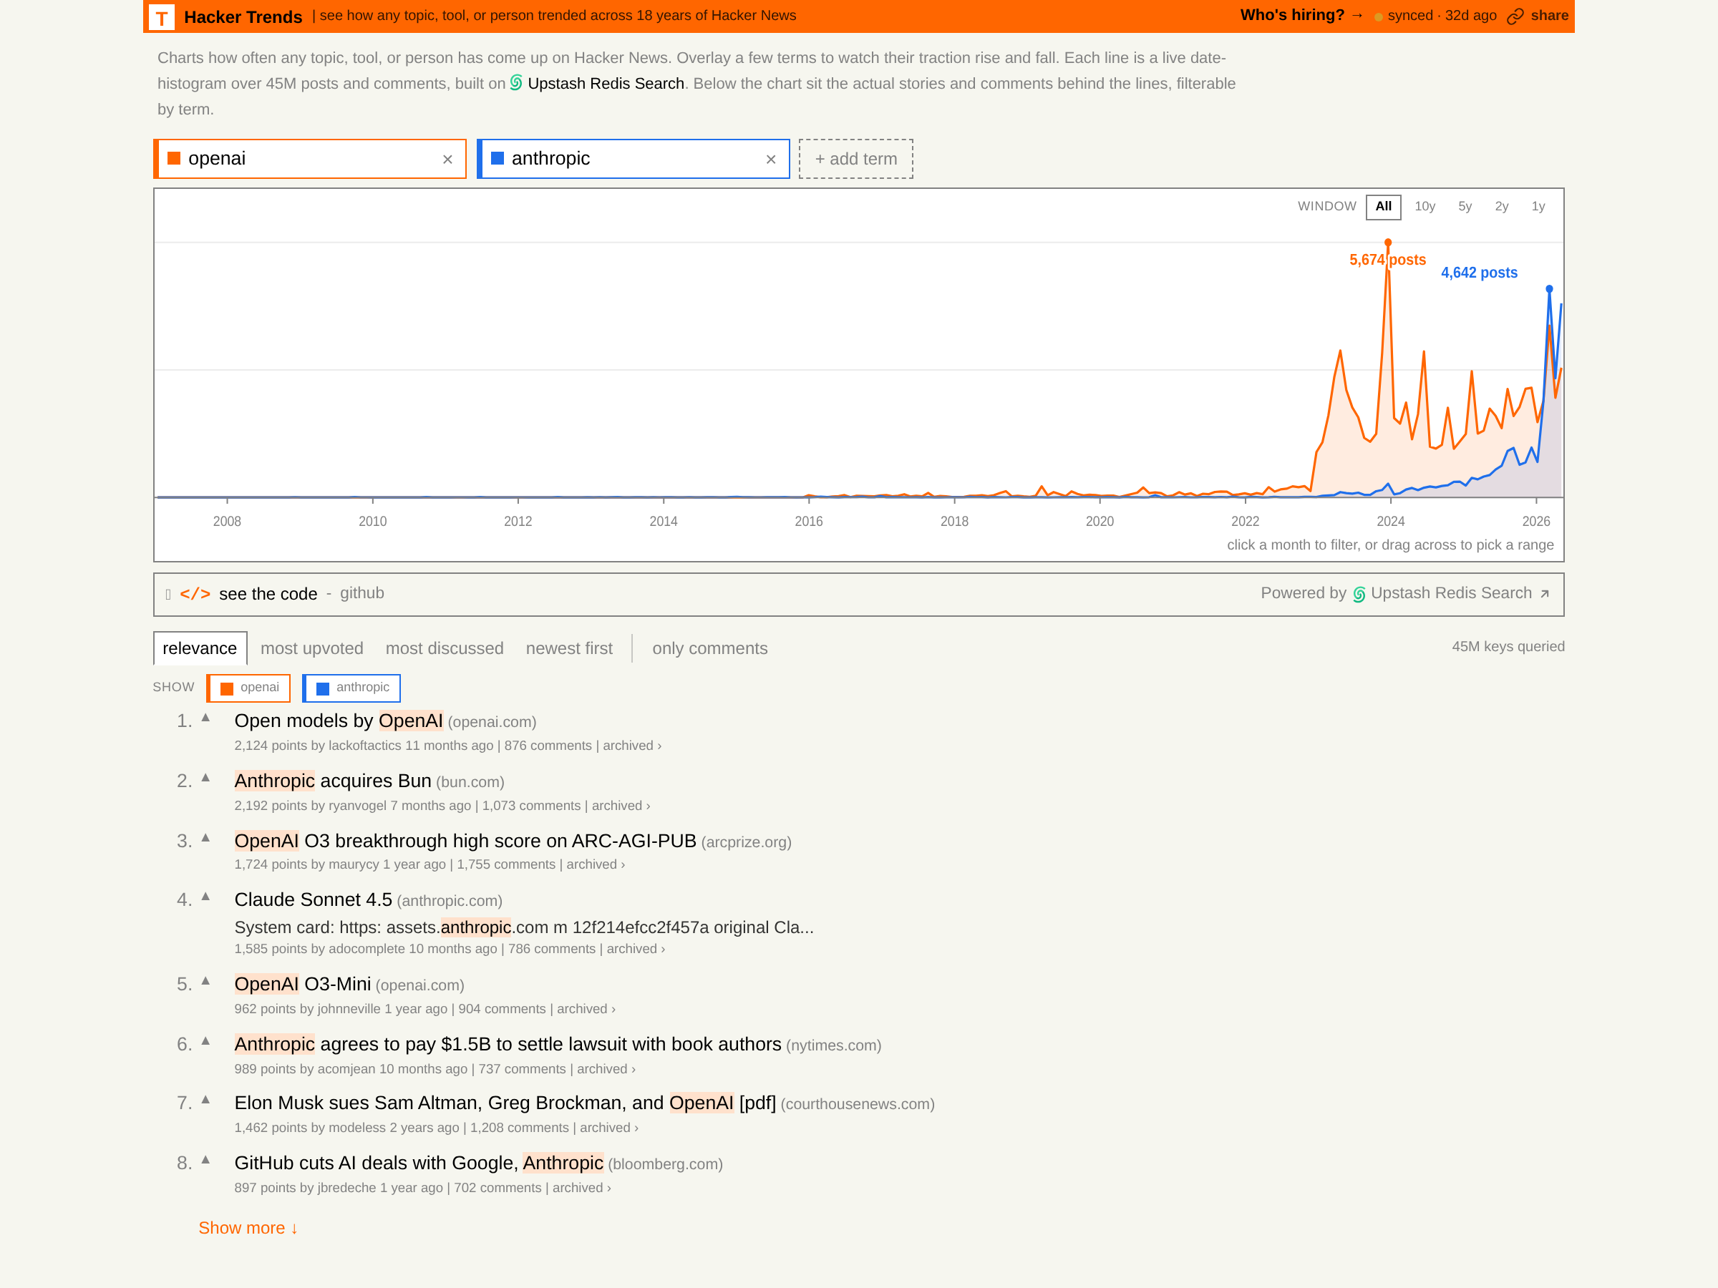Upvote the GitHub cuts AI deals story
The height and width of the screenshot is (1288, 1718).
tap(206, 1160)
